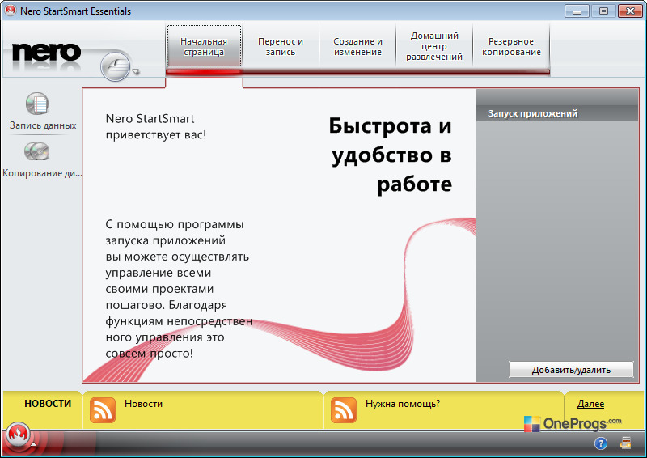647x458 pixels.
Task: Click the Запуск приложений panel header
Action: coord(557,113)
